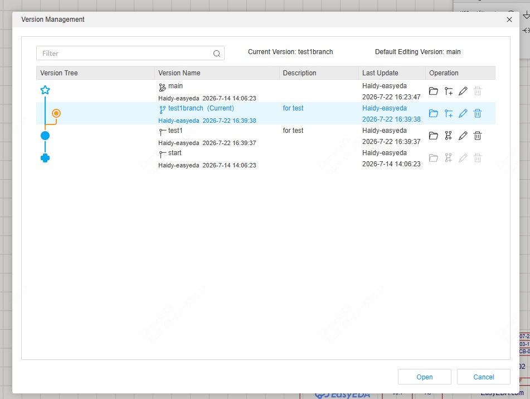Create new branch from main version icon

[449, 91]
